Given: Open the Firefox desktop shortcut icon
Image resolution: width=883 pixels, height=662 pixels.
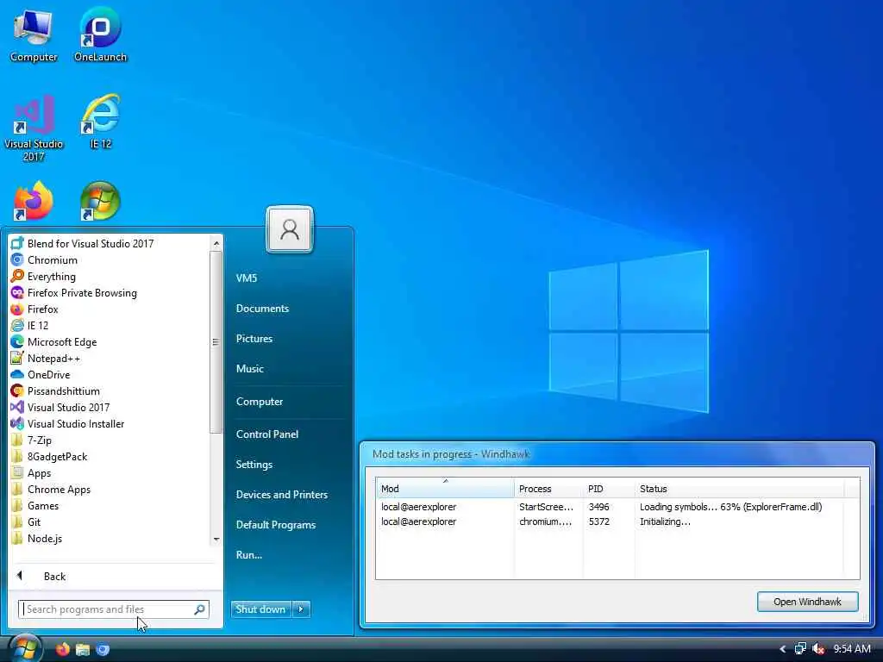Looking at the screenshot, I should (x=34, y=200).
